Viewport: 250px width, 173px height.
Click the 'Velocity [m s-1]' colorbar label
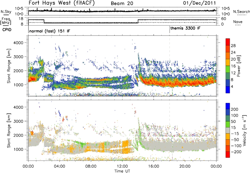[244, 130]
